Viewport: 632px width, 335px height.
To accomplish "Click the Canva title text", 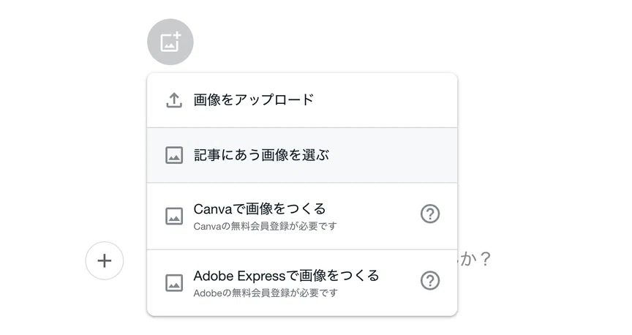I will [x=213, y=209].
